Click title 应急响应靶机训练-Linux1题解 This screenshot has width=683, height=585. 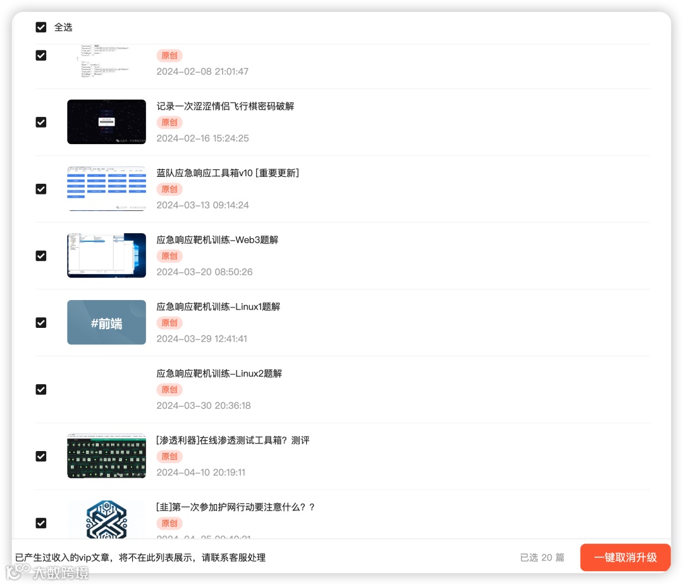click(x=218, y=307)
